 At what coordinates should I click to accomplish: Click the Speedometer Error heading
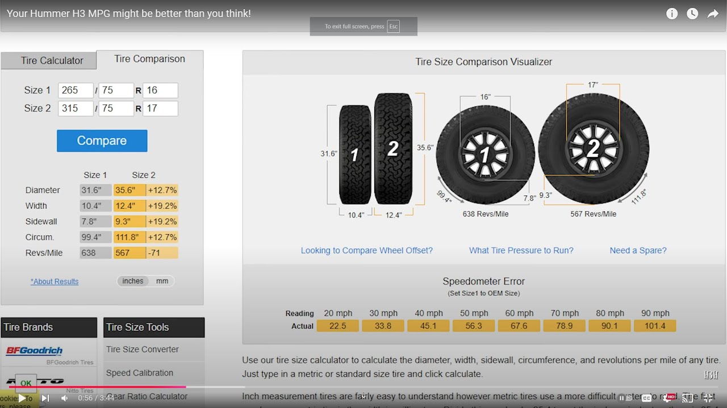(484, 281)
